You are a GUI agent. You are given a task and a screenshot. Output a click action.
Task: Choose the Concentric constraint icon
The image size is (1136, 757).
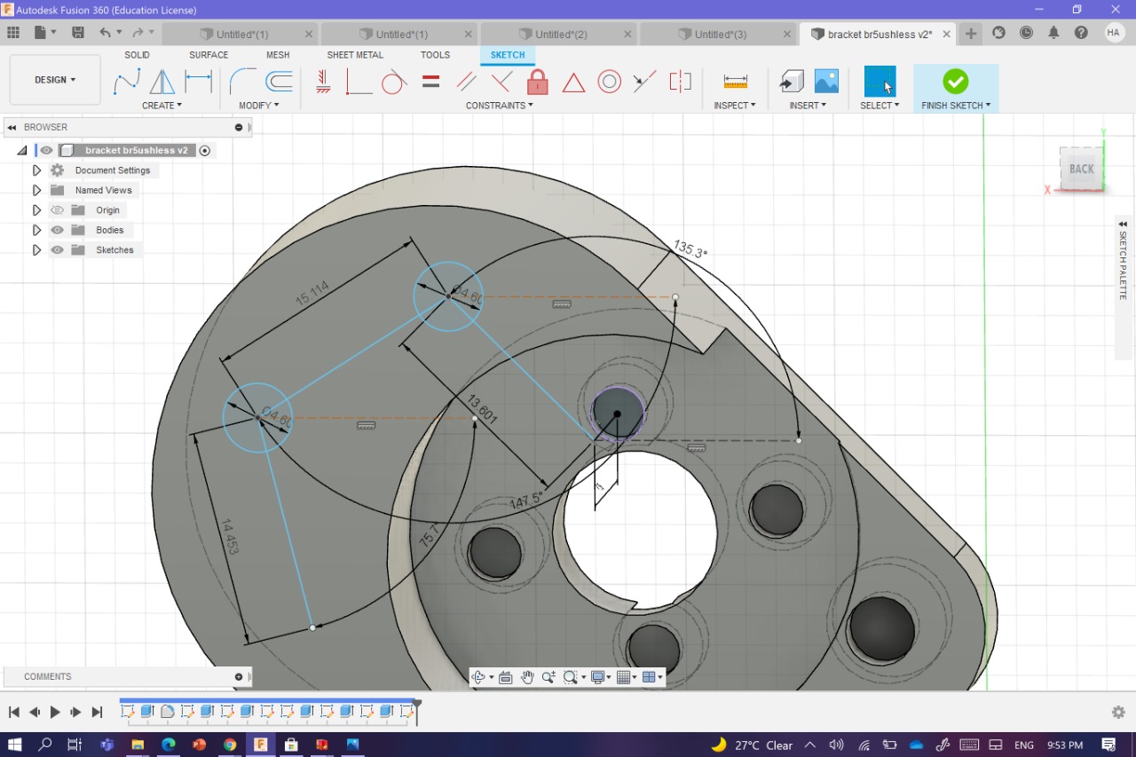pos(609,83)
